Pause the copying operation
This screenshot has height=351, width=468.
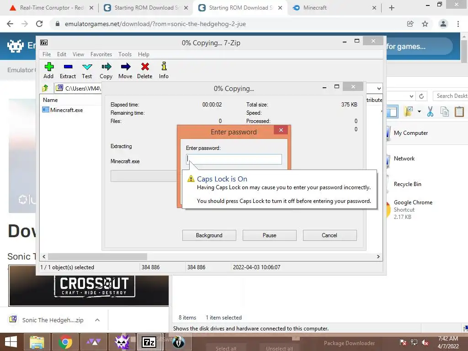(x=270, y=235)
